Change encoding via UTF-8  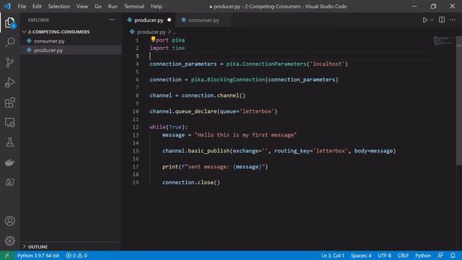point(385,256)
